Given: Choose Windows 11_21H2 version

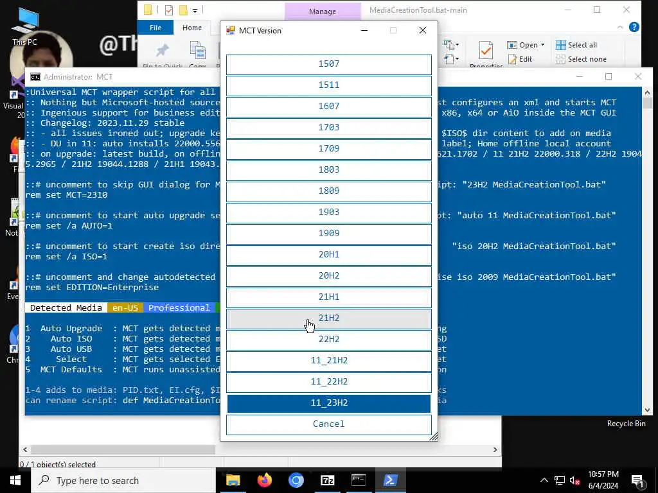Looking at the screenshot, I should 328,361.
